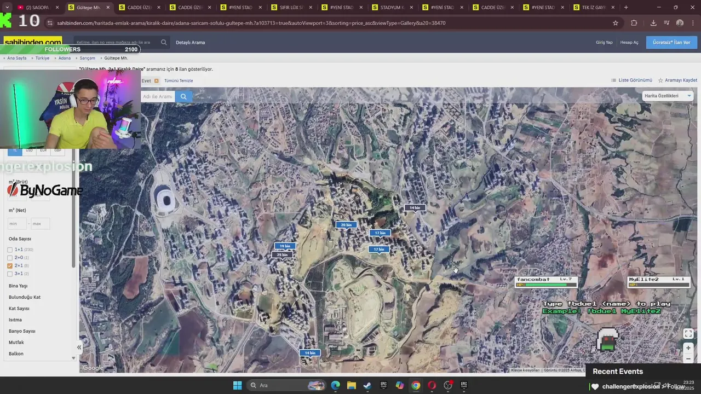701x394 pixels.
Task: Expand the Bulunduğu Kat filter
Action: pos(25,297)
